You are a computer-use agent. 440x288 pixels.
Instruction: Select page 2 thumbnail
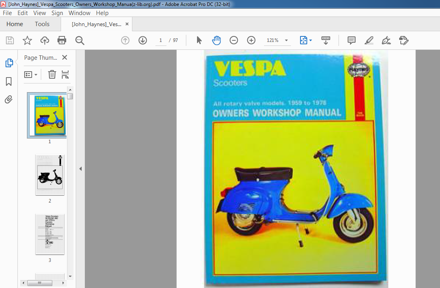(x=50, y=174)
